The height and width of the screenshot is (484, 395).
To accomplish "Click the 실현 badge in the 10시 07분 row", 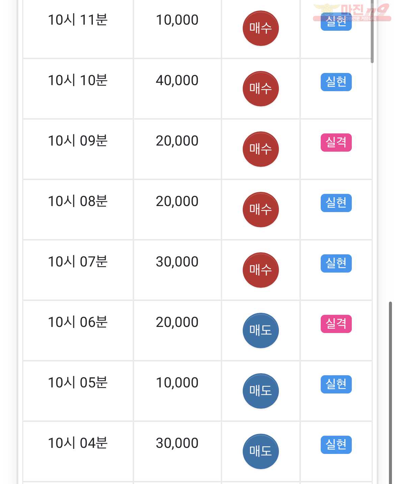I will (x=336, y=263).
